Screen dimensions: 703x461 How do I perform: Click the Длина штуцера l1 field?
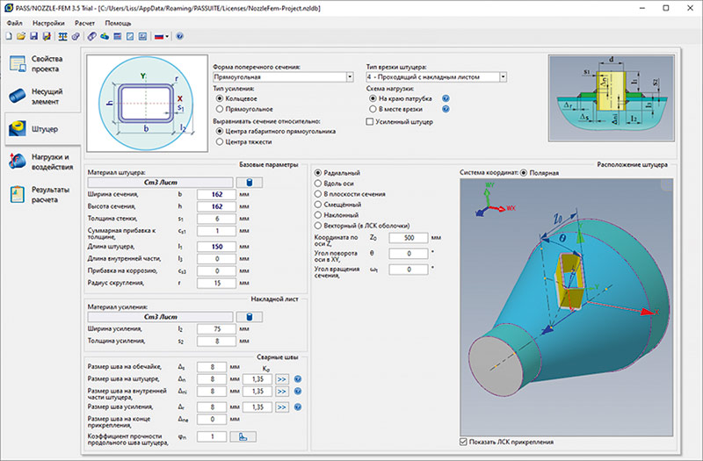click(x=216, y=247)
